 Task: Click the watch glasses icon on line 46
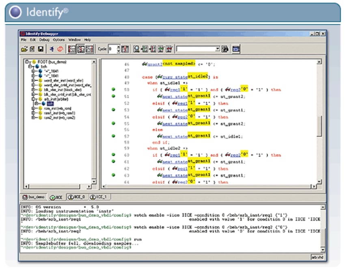click(144, 64)
